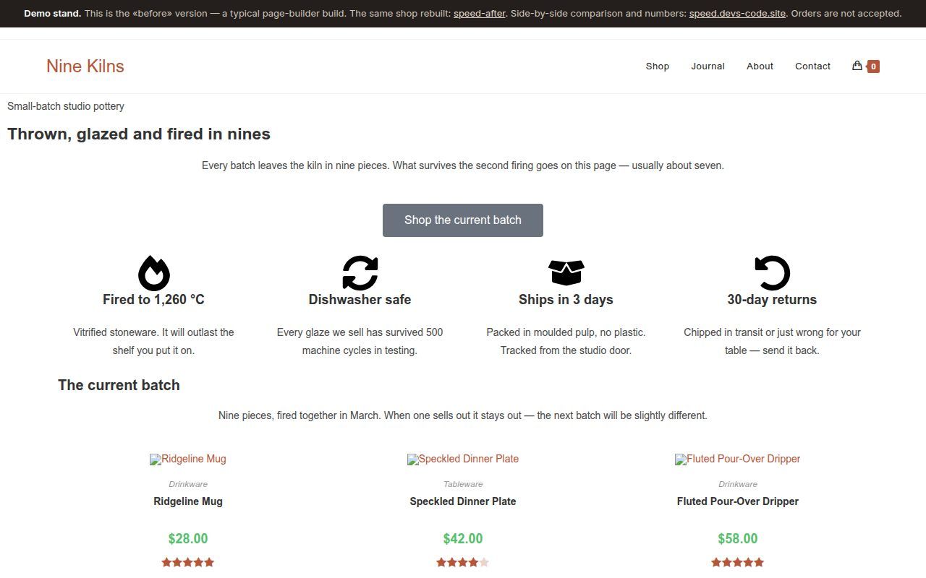Click the star rating under Fluted Pour-Over Dripper
The height and width of the screenshot is (578, 926).
coord(738,562)
